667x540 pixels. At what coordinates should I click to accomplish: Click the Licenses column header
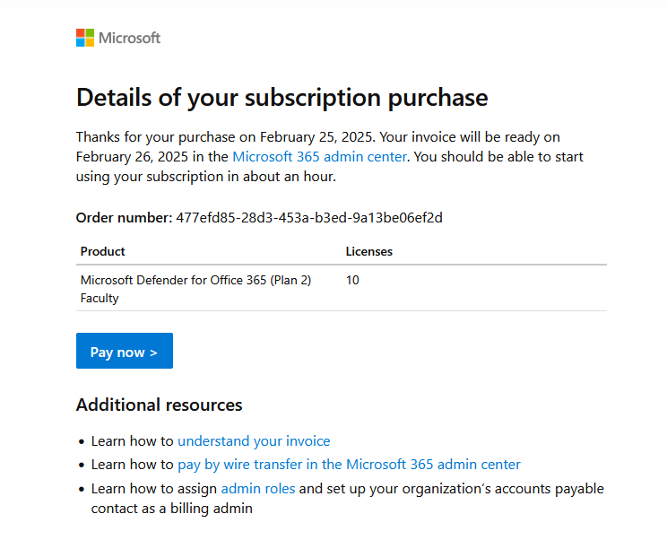pyautogui.click(x=369, y=251)
